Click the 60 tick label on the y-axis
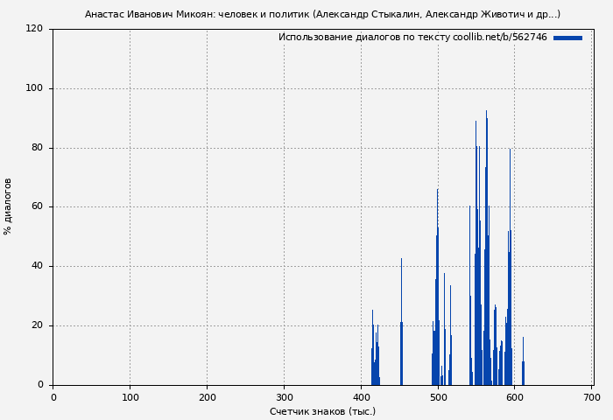The height and width of the screenshot is (420, 613). click(37, 207)
